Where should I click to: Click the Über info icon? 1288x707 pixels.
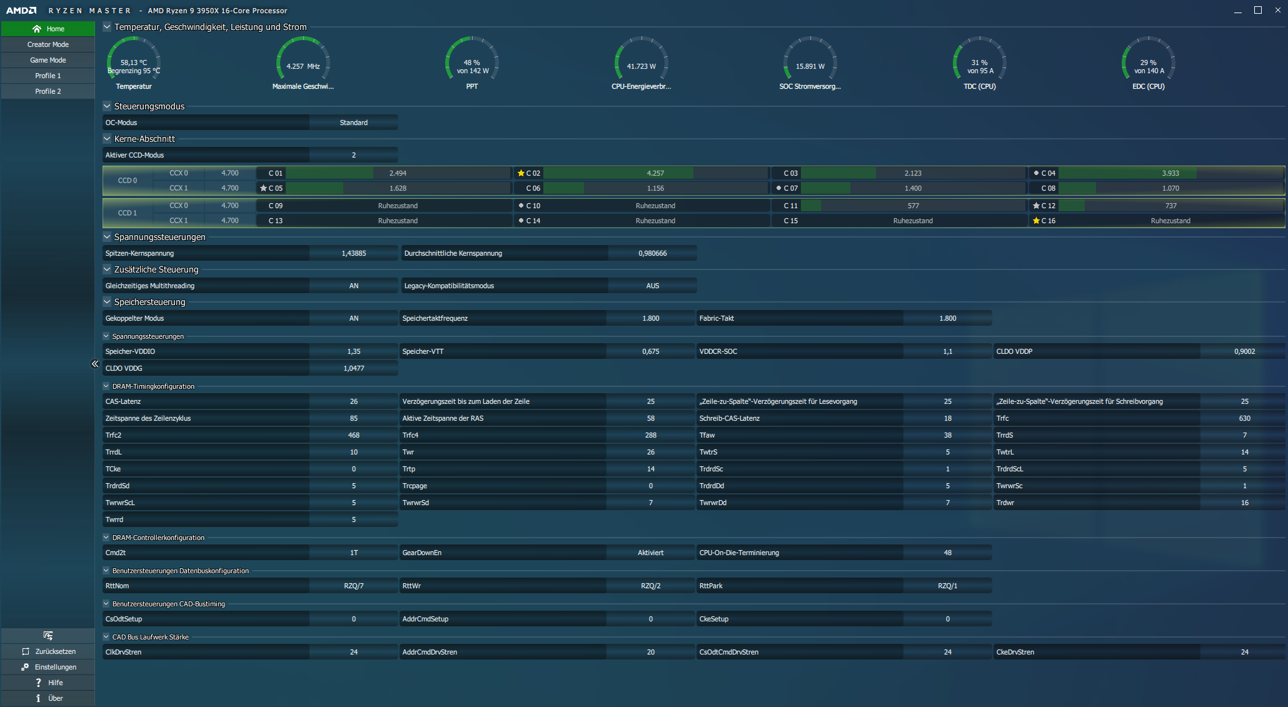(39, 698)
